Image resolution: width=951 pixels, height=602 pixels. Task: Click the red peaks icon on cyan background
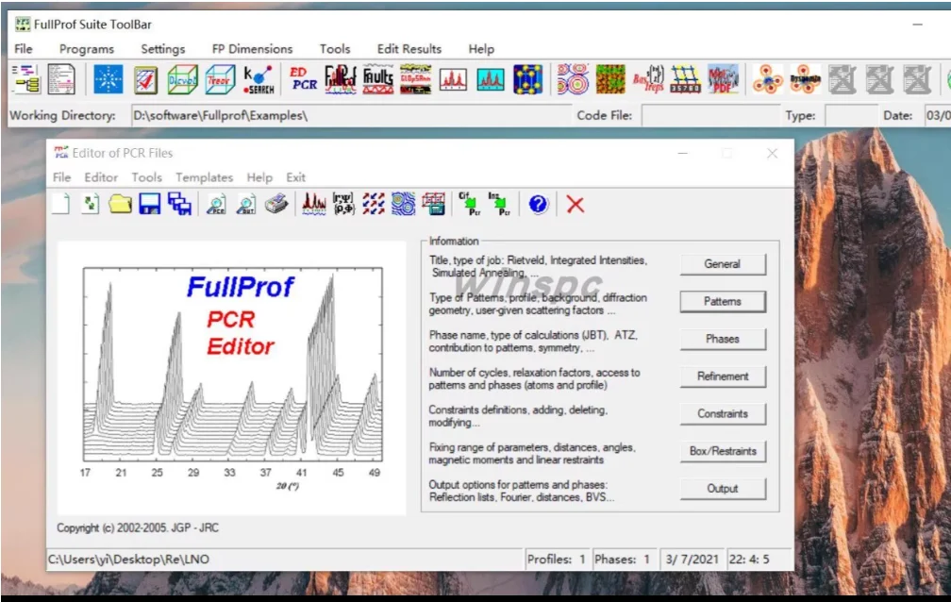coord(490,79)
